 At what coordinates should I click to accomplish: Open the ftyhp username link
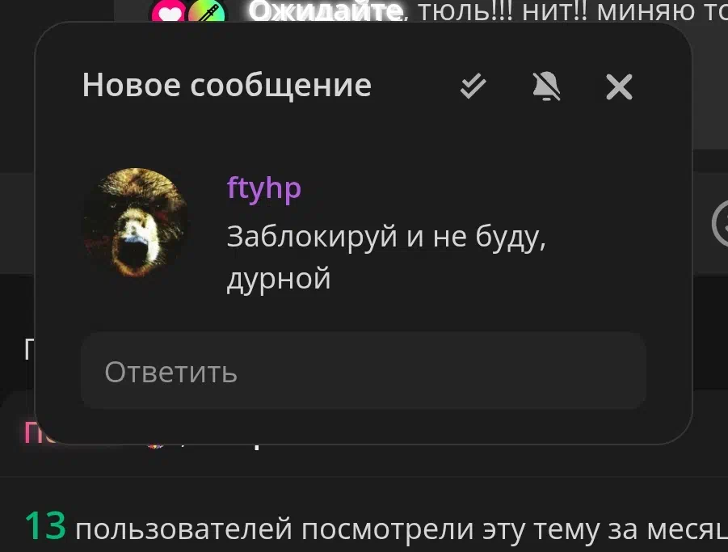(263, 188)
